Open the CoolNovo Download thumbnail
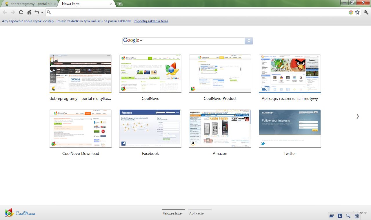 pos(80,129)
